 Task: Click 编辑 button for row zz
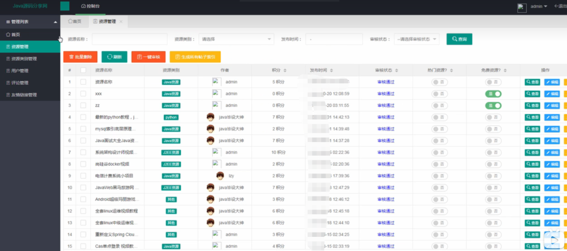click(552, 105)
